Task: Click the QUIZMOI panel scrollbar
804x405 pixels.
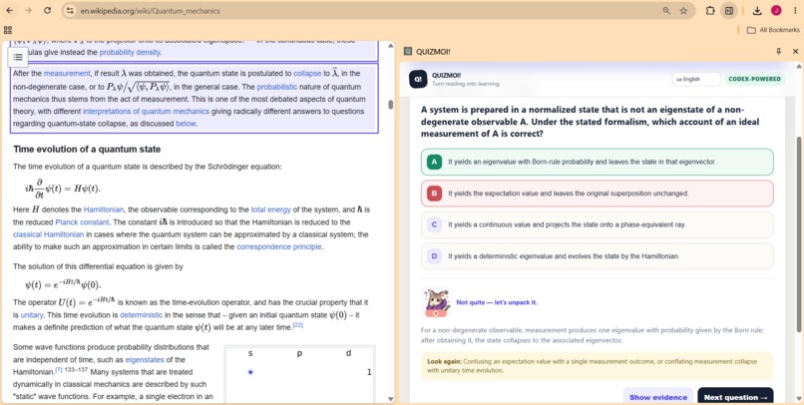Action: [798, 233]
